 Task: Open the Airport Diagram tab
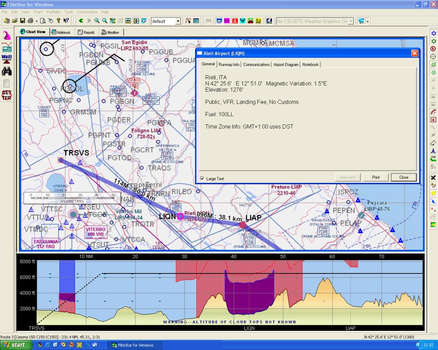286,65
